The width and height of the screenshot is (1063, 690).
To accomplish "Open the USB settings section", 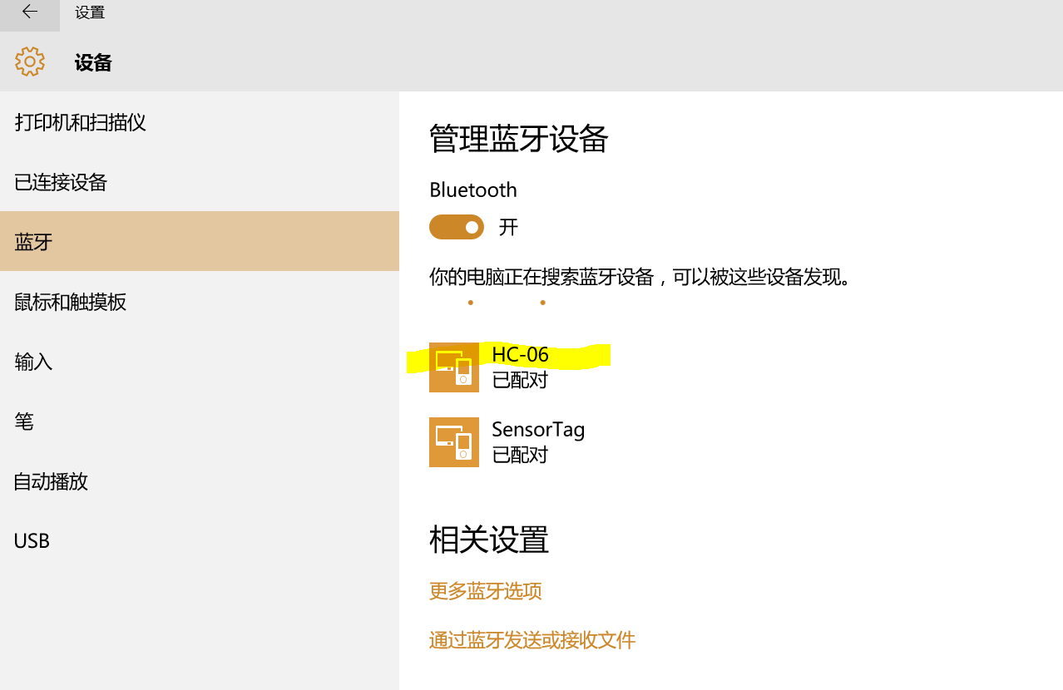I will pyautogui.click(x=31, y=540).
